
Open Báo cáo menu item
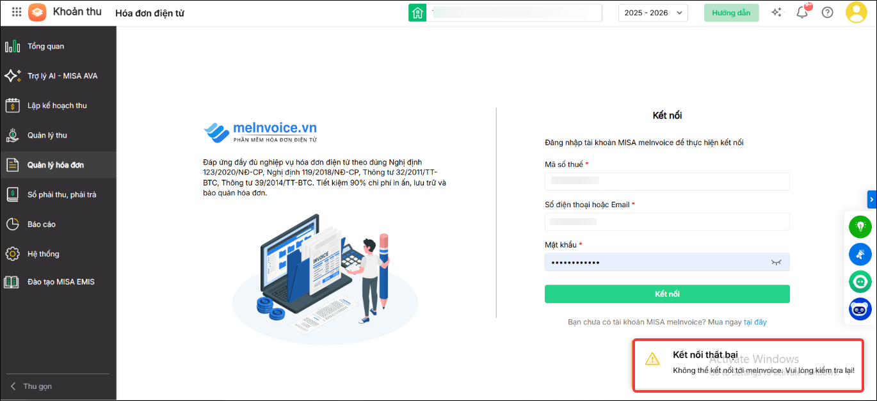(58, 224)
